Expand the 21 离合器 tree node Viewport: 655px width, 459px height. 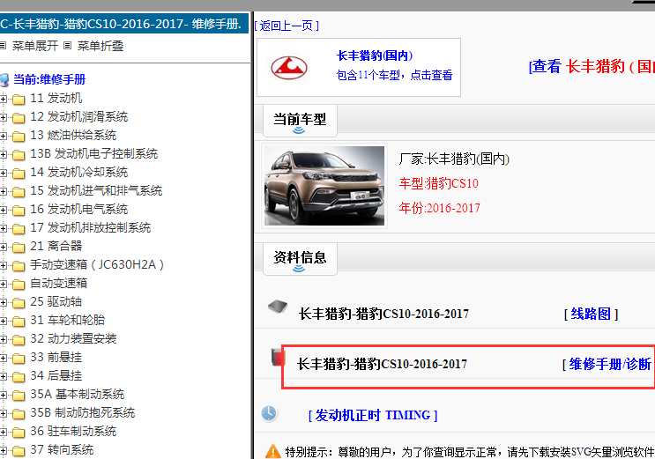tap(4, 247)
